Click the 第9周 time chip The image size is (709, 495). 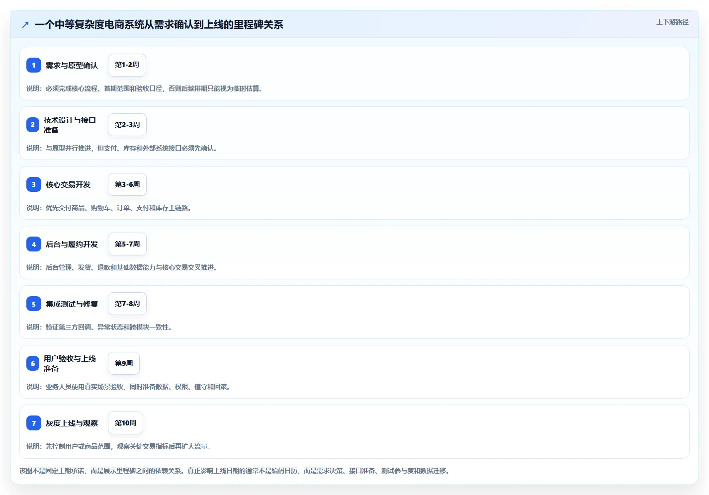click(124, 363)
